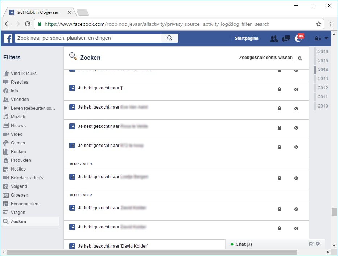Click the small search icon beside Zoekgeschiedenis wissen
338x256 pixels.
pos(300,58)
